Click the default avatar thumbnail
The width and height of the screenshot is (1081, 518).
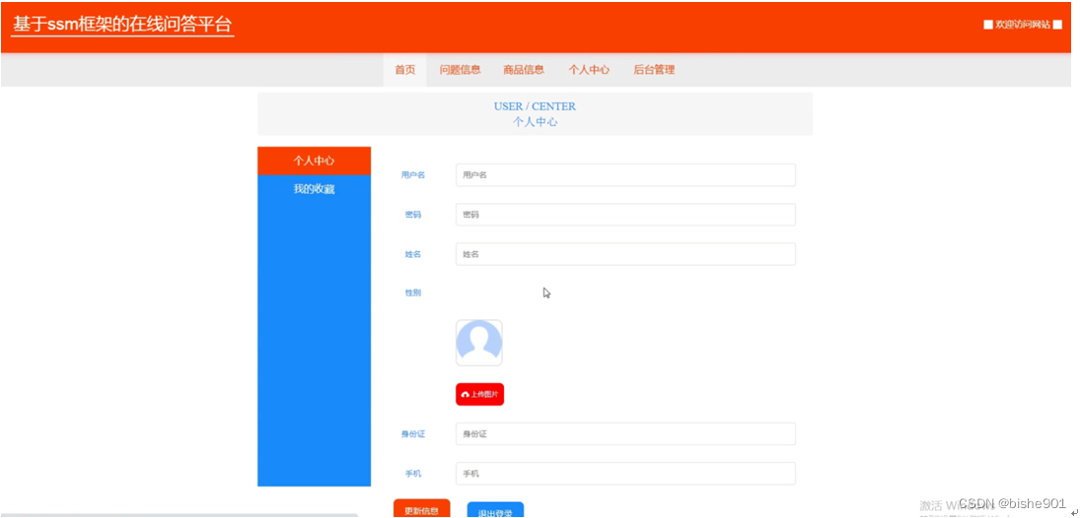click(479, 343)
